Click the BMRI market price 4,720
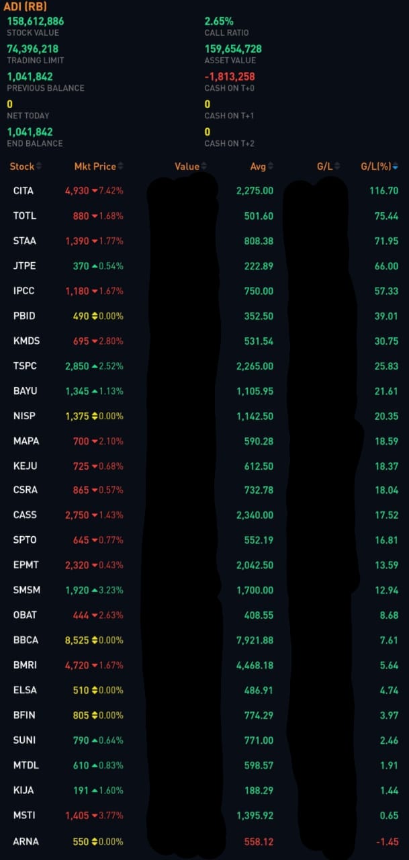Image resolution: width=409 pixels, height=860 pixels. 77,665
